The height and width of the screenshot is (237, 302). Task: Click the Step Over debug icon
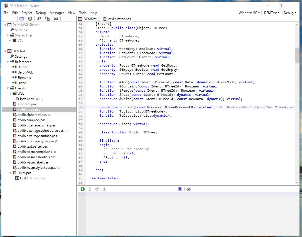coord(97,189)
